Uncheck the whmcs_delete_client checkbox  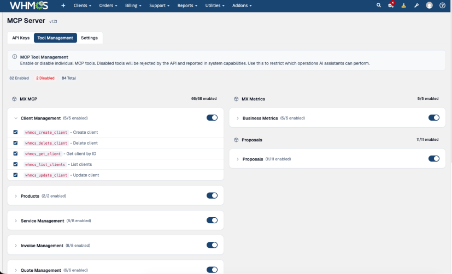(15, 143)
